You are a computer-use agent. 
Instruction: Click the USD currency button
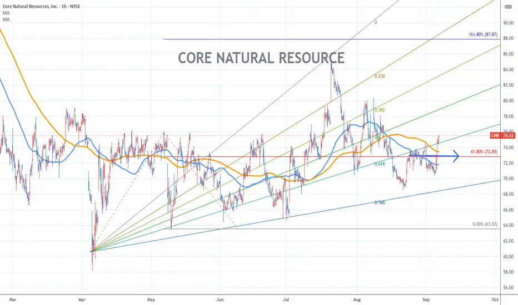508,7
